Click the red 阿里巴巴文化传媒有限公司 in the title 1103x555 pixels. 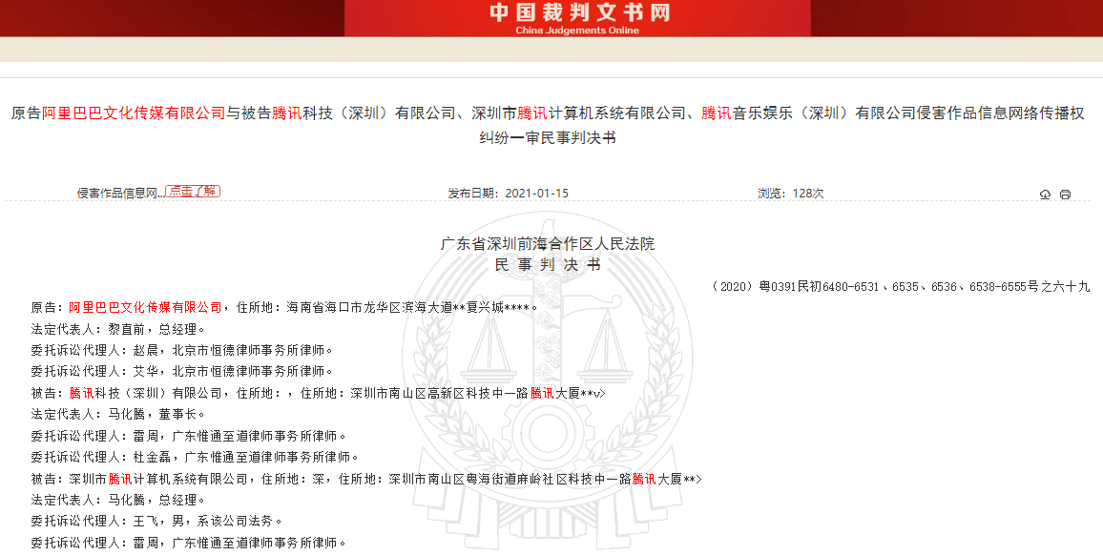click(134, 113)
